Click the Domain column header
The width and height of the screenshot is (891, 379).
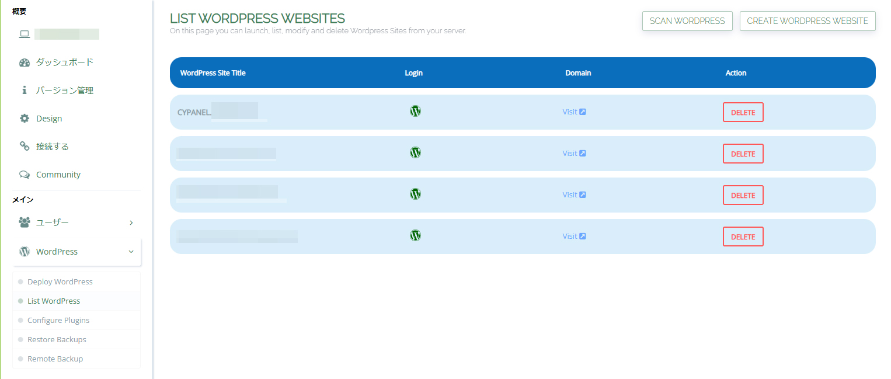point(578,73)
